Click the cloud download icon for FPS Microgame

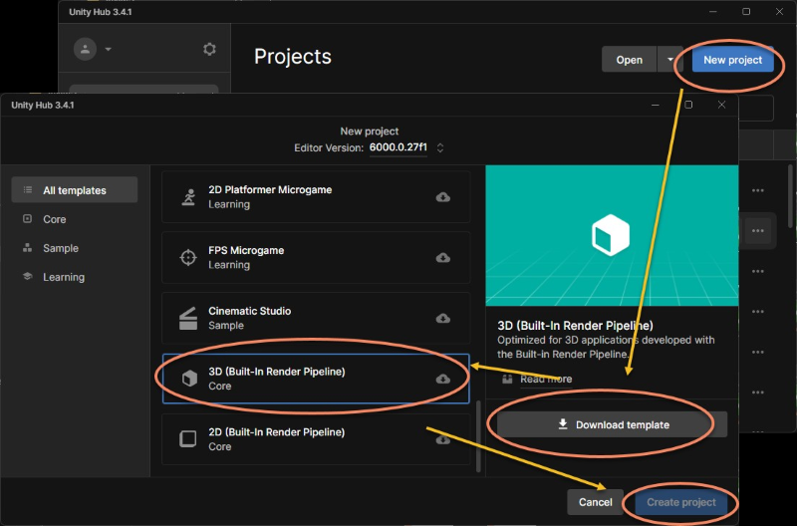[442, 258]
